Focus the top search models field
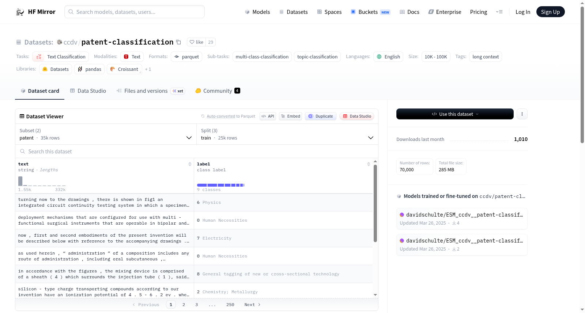Viewport: 585px width, 313px height. pos(135,12)
